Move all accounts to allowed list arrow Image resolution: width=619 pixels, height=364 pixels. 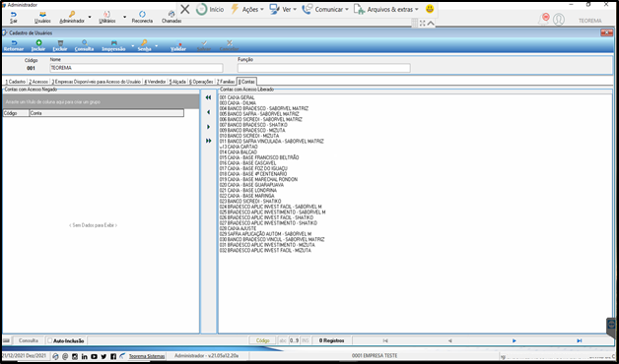click(208, 141)
